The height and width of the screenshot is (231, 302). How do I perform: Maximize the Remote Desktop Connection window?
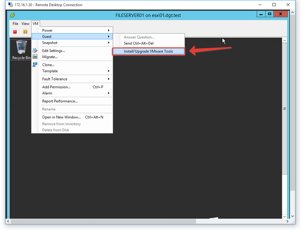click(x=274, y=5)
